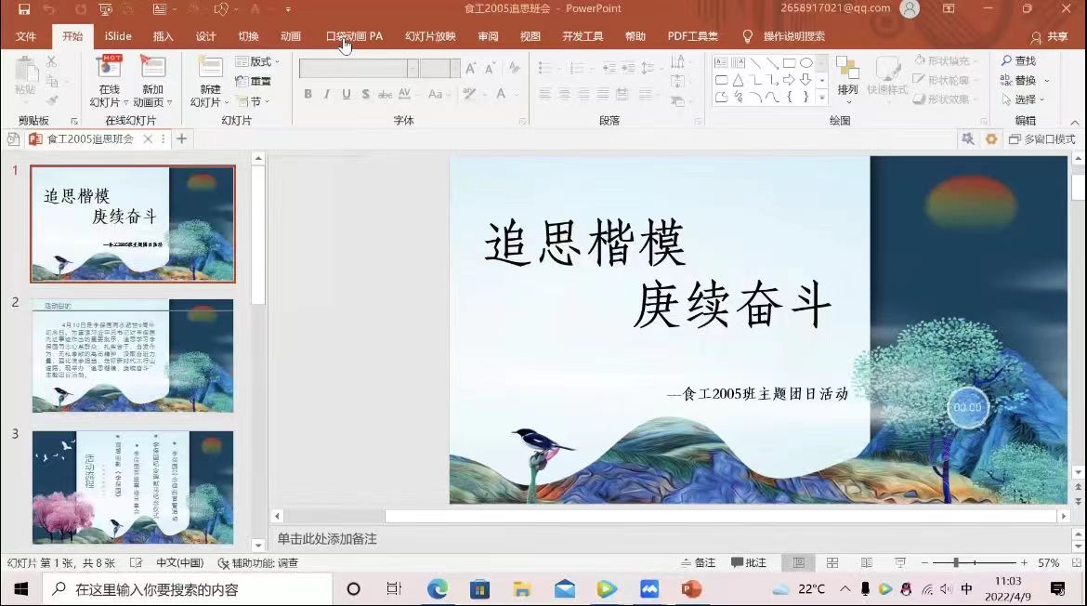Open Mail app from taskbar
The image size is (1087, 606).
pos(564,589)
